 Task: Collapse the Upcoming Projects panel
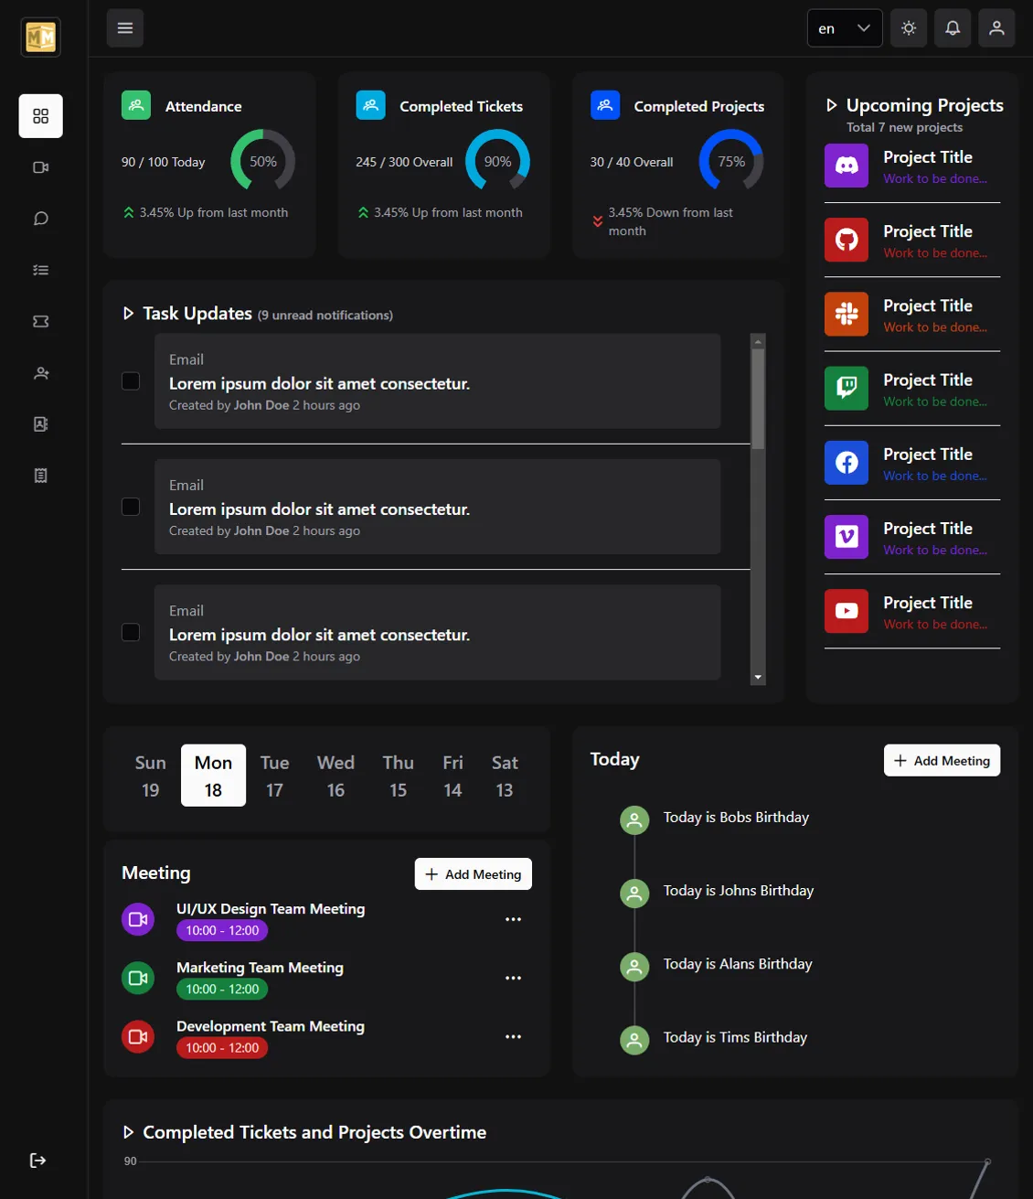click(832, 105)
